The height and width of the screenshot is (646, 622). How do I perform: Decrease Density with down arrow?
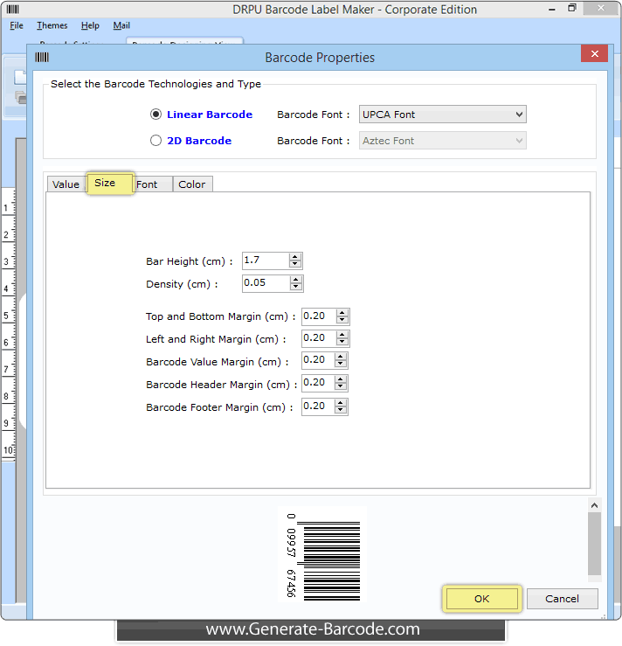[296, 288]
